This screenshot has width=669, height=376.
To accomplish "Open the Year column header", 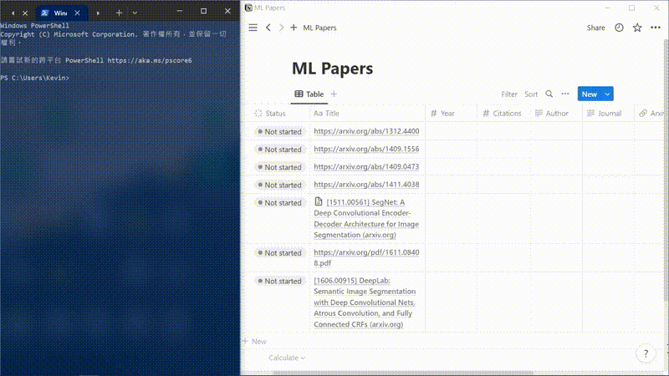I will point(451,114).
